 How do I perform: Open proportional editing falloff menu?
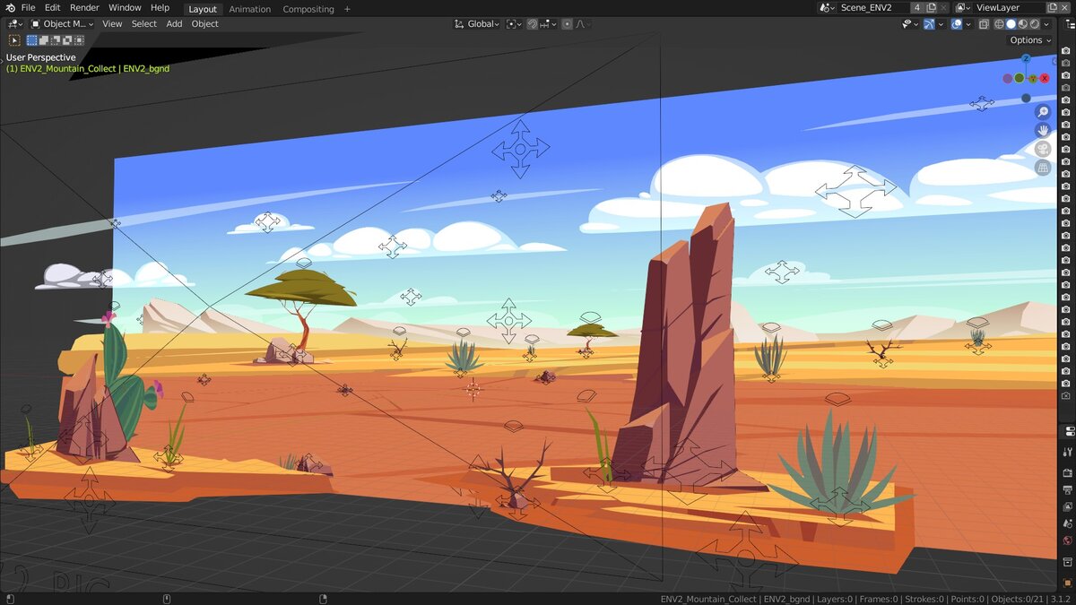[582, 24]
